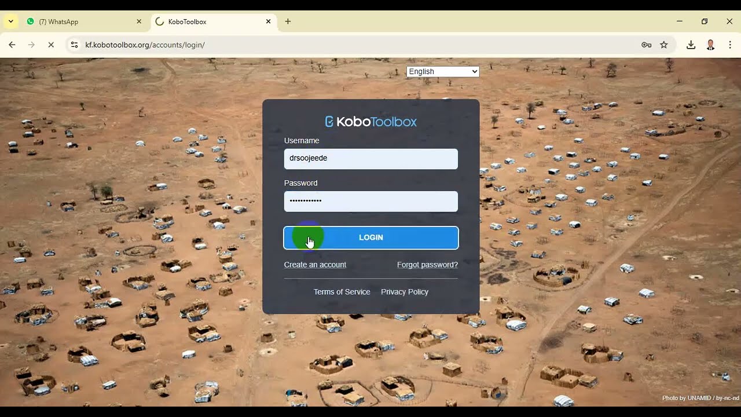Open new tab with plus icon
741x417 pixels.
click(x=288, y=21)
